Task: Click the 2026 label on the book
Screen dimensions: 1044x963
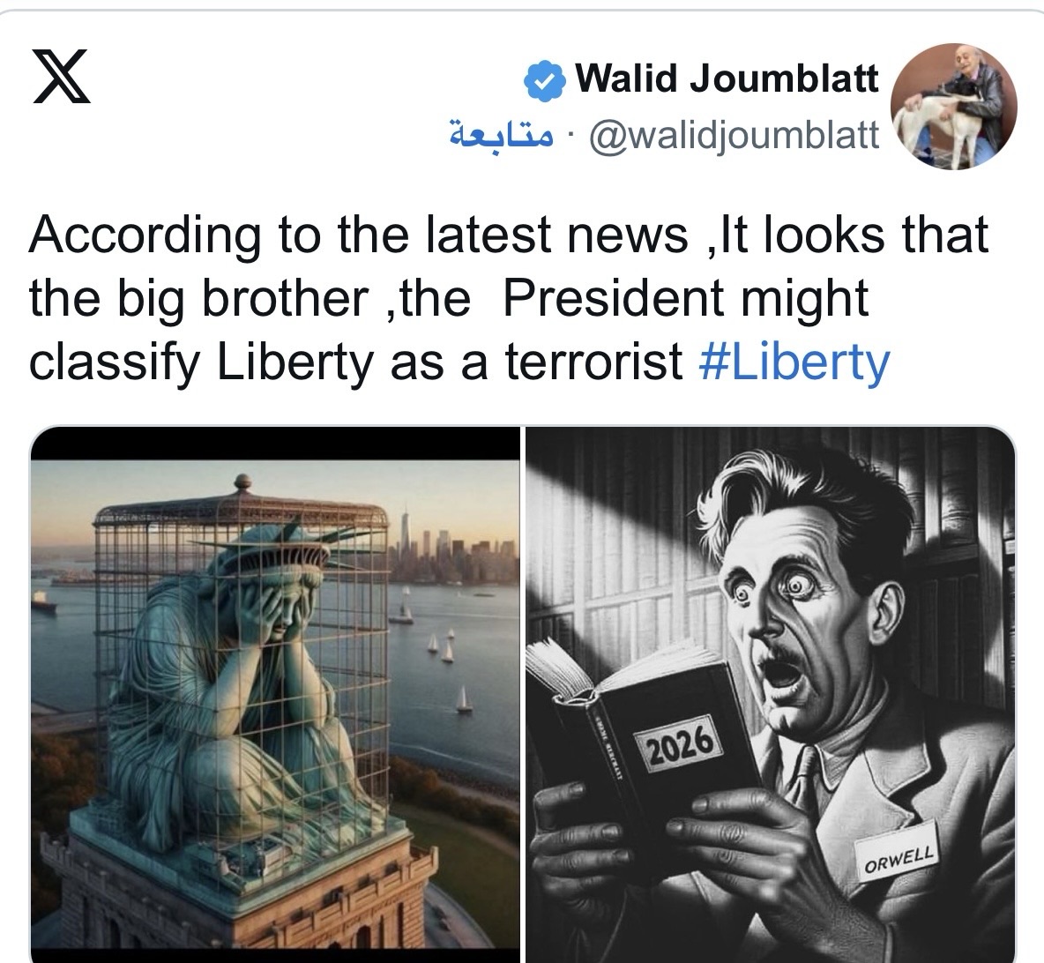Action: (678, 742)
